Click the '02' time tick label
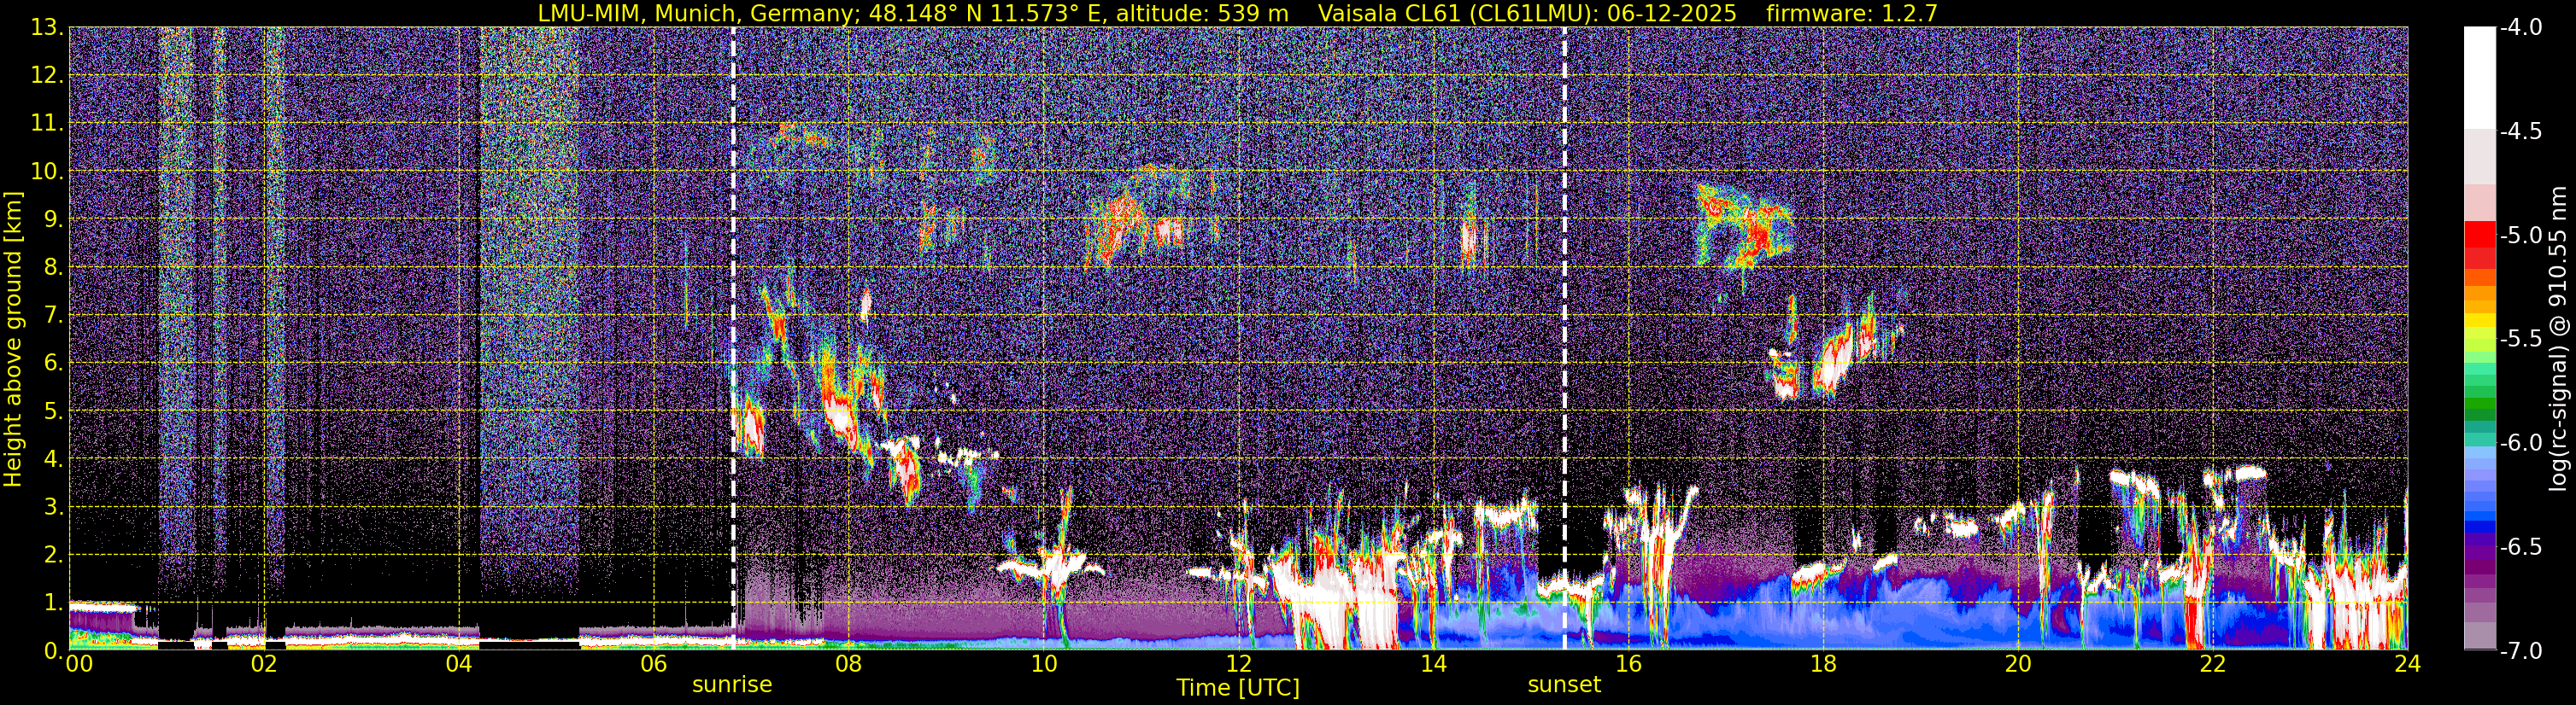The height and width of the screenshot is (705, 2576). [264, 664]
